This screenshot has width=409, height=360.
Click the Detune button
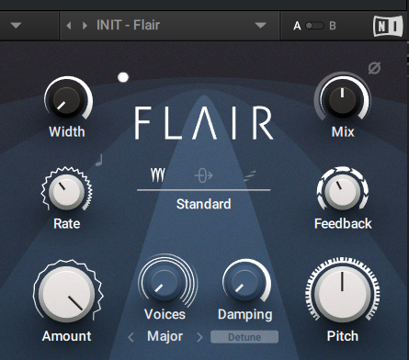244,337
